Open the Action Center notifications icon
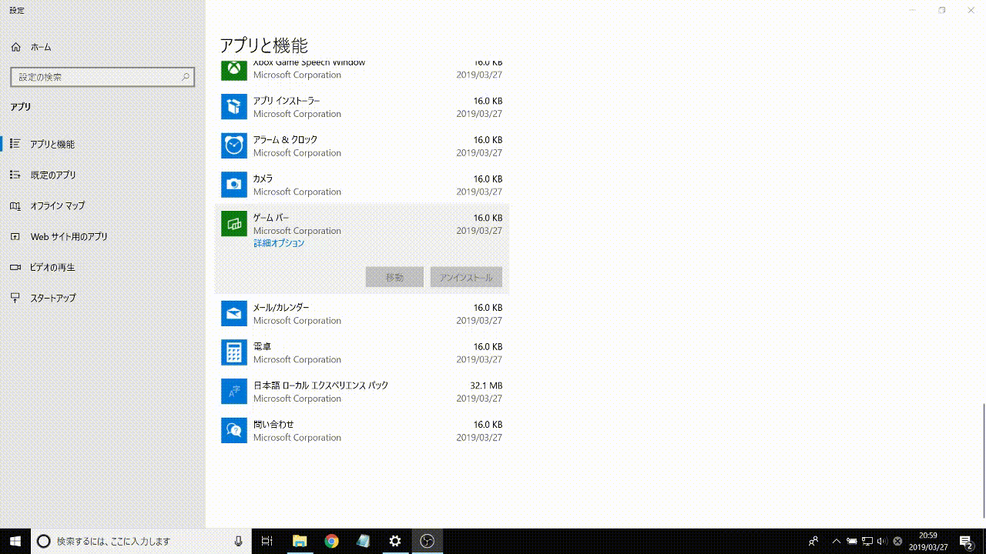 [966, 541]
